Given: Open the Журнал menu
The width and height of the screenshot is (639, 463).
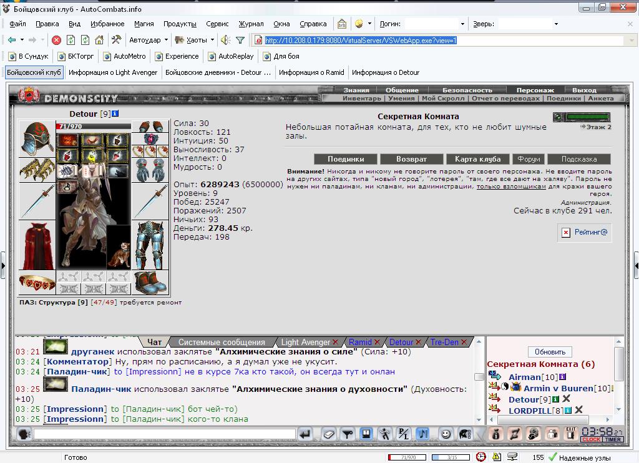Looking at the screenshot, I should pos(251,24).
